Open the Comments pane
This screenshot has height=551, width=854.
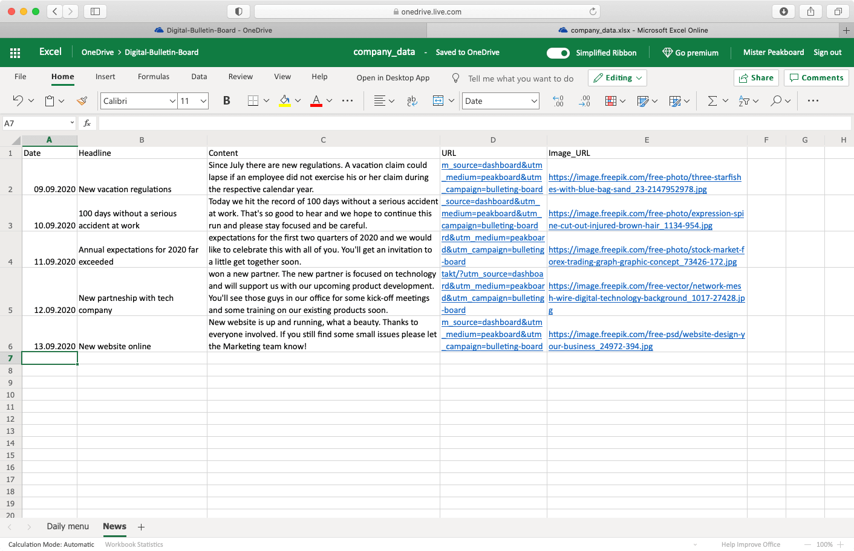click(817, 78)
